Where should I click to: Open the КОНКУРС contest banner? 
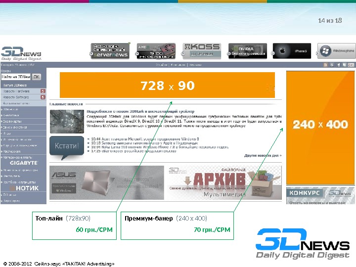(320, 195)
